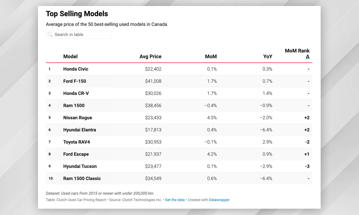Image resolution: width=359 pixels, height=215 pixels.
Task: Sort by Avg Price column header
Action: [150, 56]
